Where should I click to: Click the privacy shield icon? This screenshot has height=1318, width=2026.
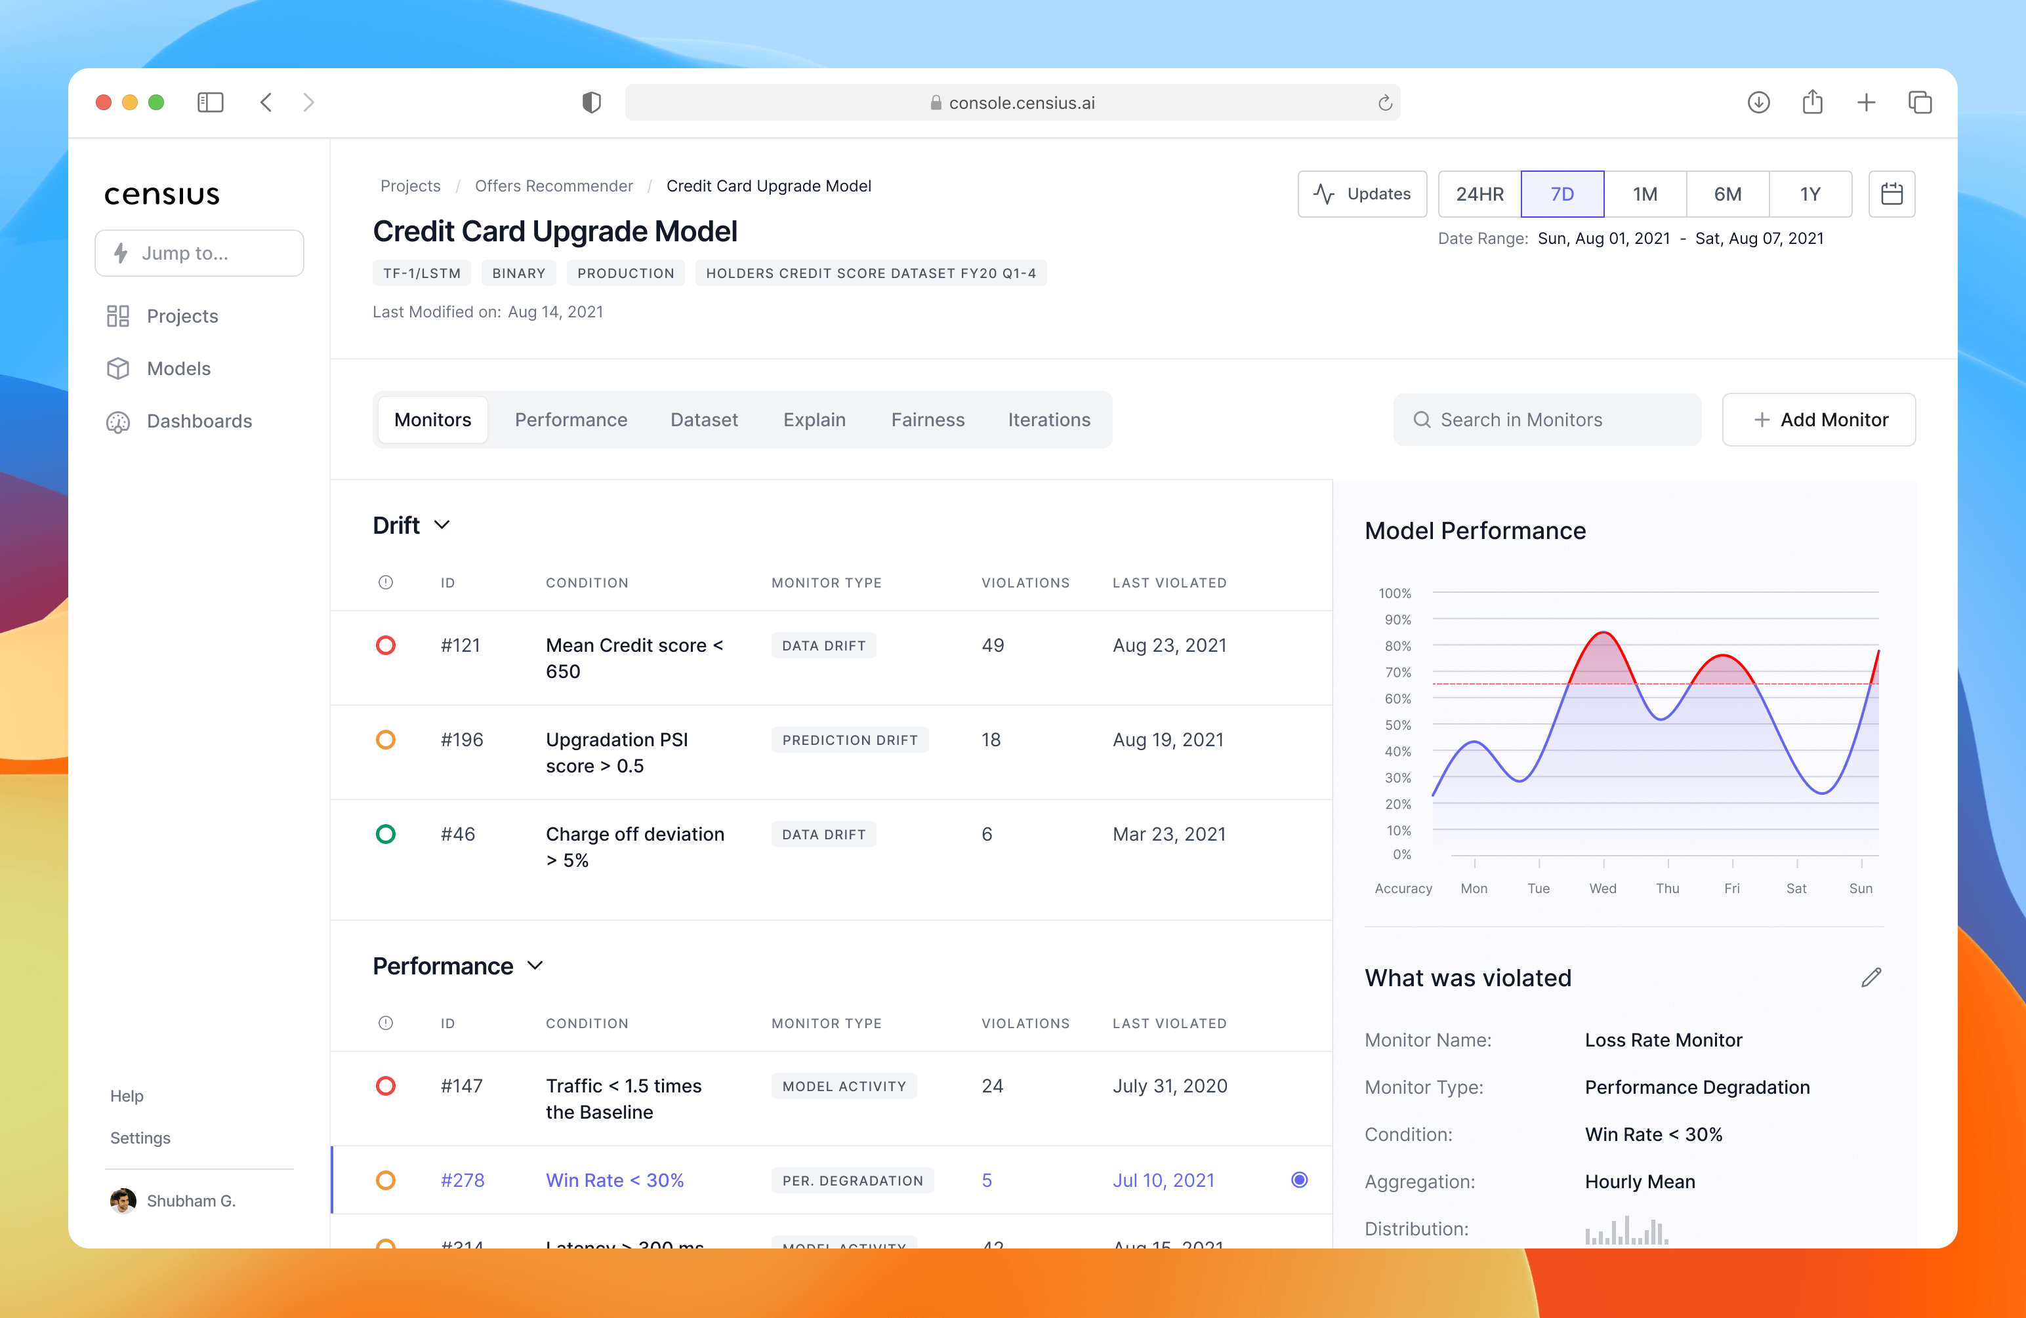(x=592, y=102)
